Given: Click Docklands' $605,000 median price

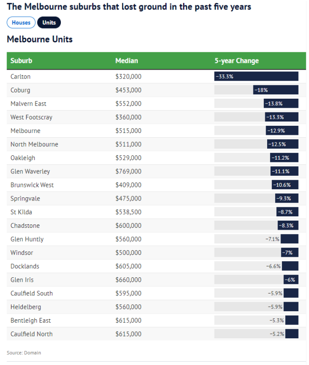Looking at the screenshot, I should coord(128,266).
